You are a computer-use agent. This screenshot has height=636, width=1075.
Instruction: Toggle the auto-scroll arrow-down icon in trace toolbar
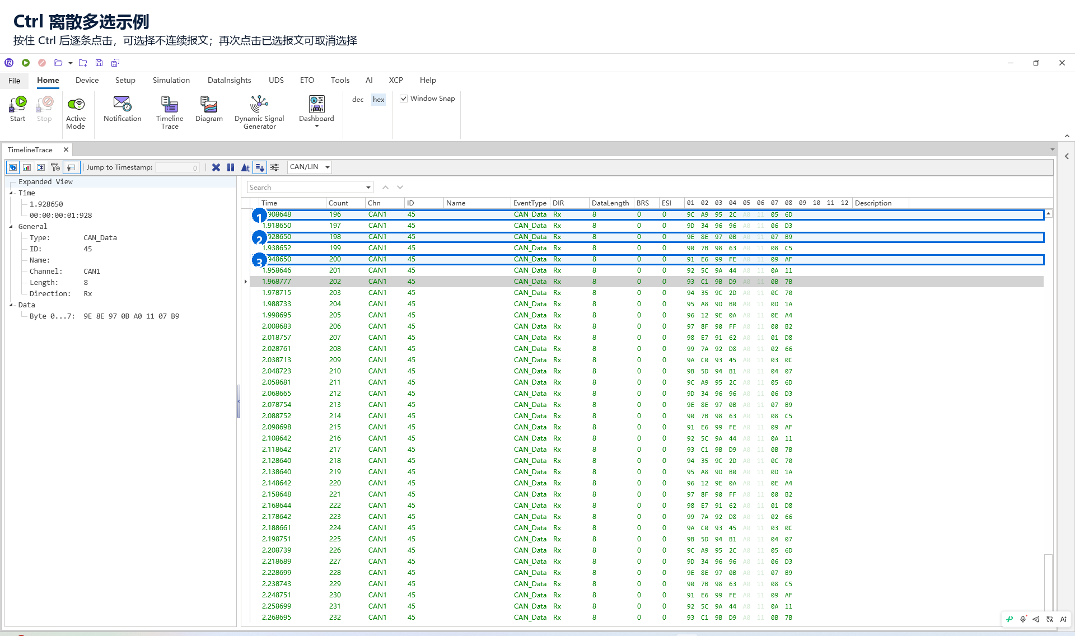click(260, 167)
